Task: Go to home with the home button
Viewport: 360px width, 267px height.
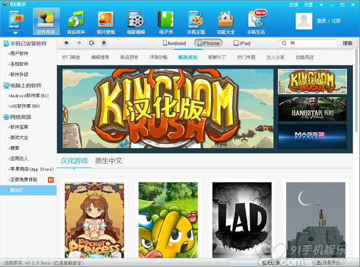Action: [104, 43]
